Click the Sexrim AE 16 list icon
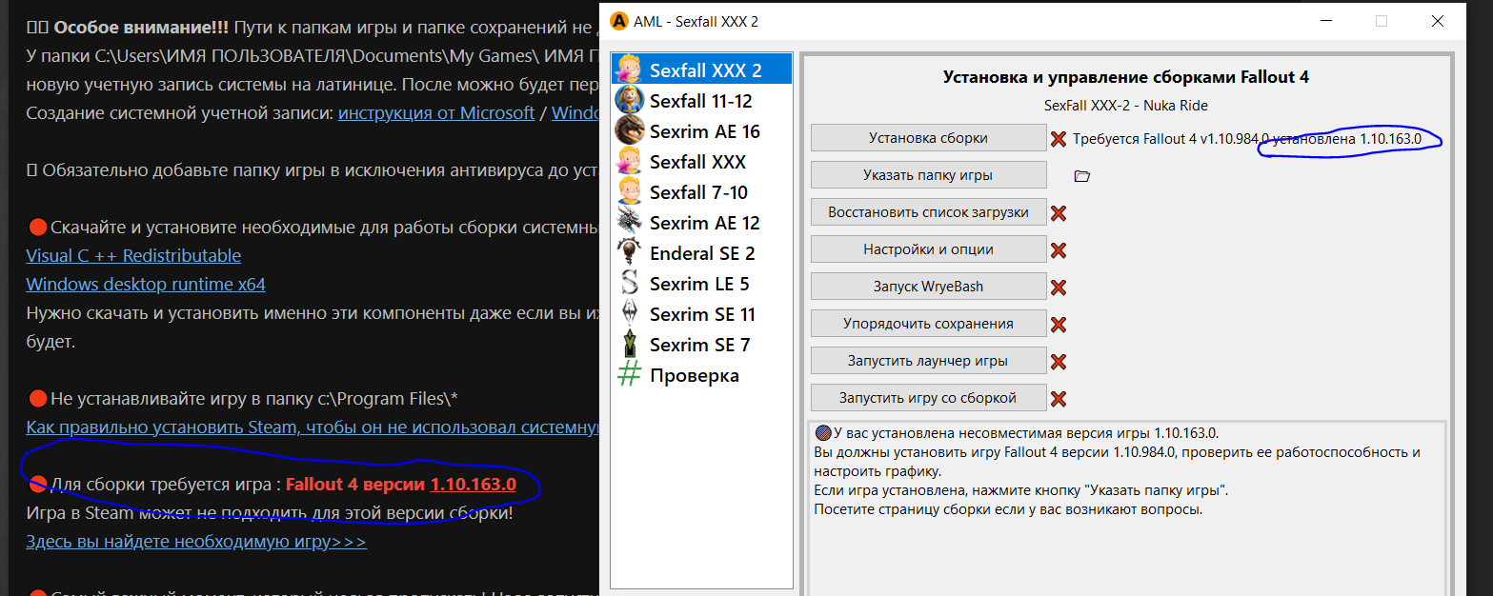Screen dimensions: 1493x596 [629, 130]
